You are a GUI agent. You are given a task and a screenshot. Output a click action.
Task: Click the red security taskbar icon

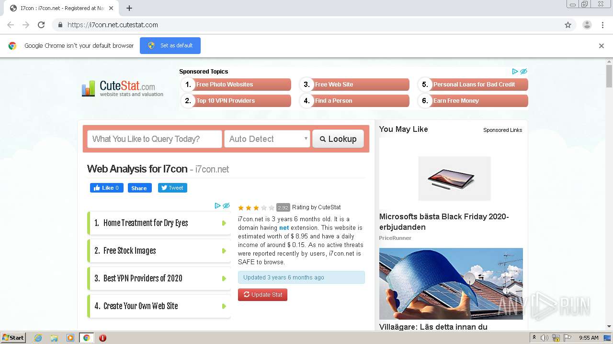click(x=102, y=338)
